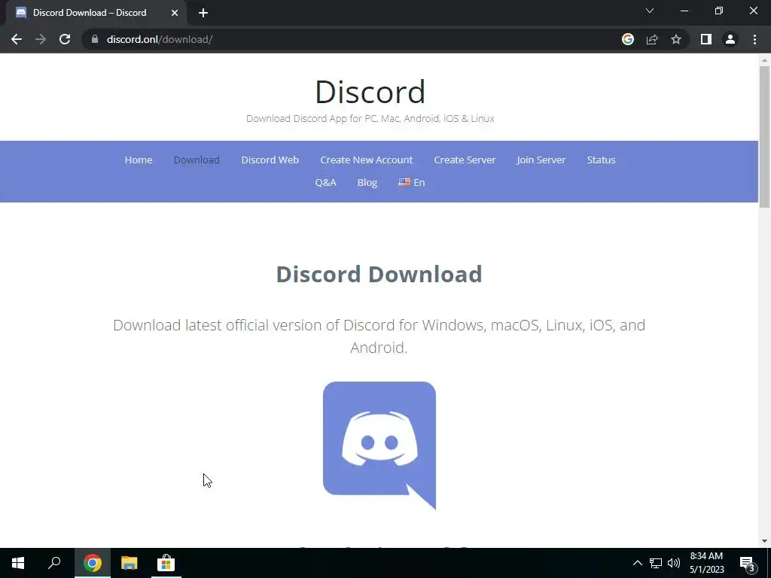This screenshot has width=771, height=578.
Task: Click Chrome icon in the taskbar
Action: [x=93, y=563]
